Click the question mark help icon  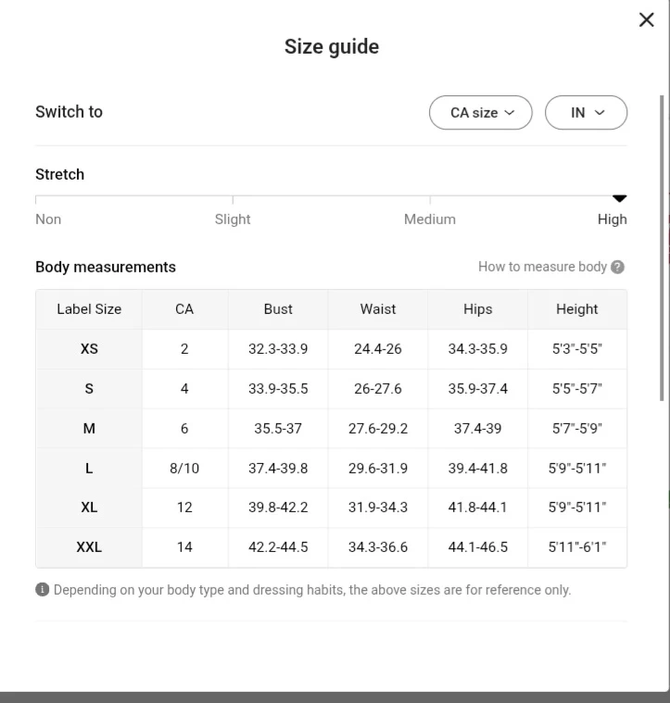pos(618,267)
